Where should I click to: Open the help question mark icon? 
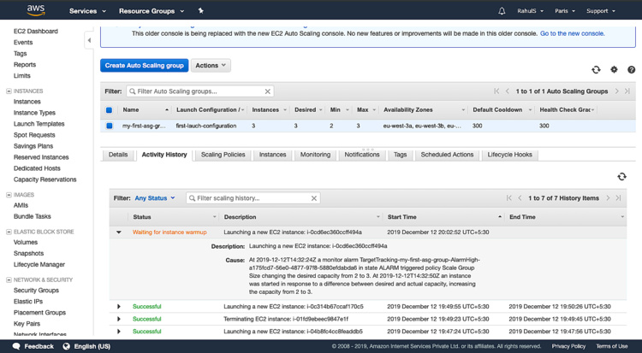(x=631, y=70)
